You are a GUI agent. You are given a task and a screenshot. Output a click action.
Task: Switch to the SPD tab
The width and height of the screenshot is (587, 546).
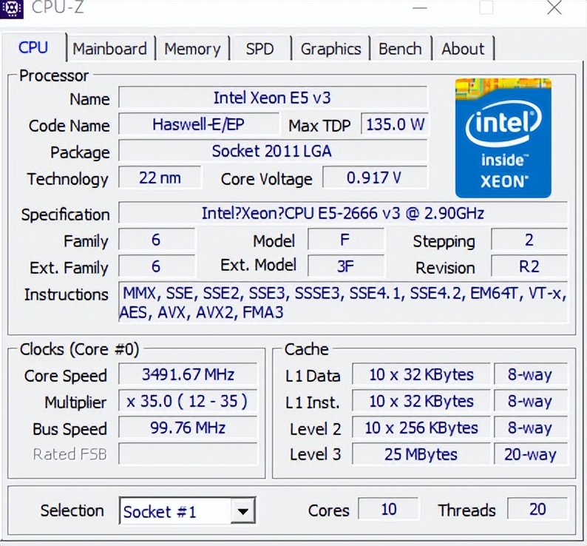(x=259, y=49)
